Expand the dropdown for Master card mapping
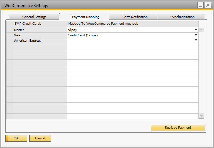 coord(196,30)
